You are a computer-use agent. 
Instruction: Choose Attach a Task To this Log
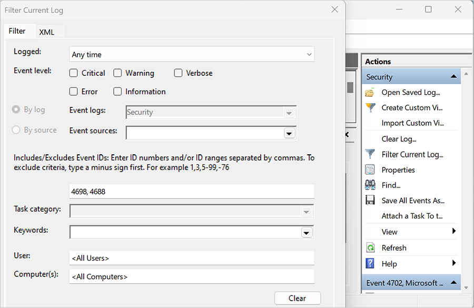(x=412, y=216)
